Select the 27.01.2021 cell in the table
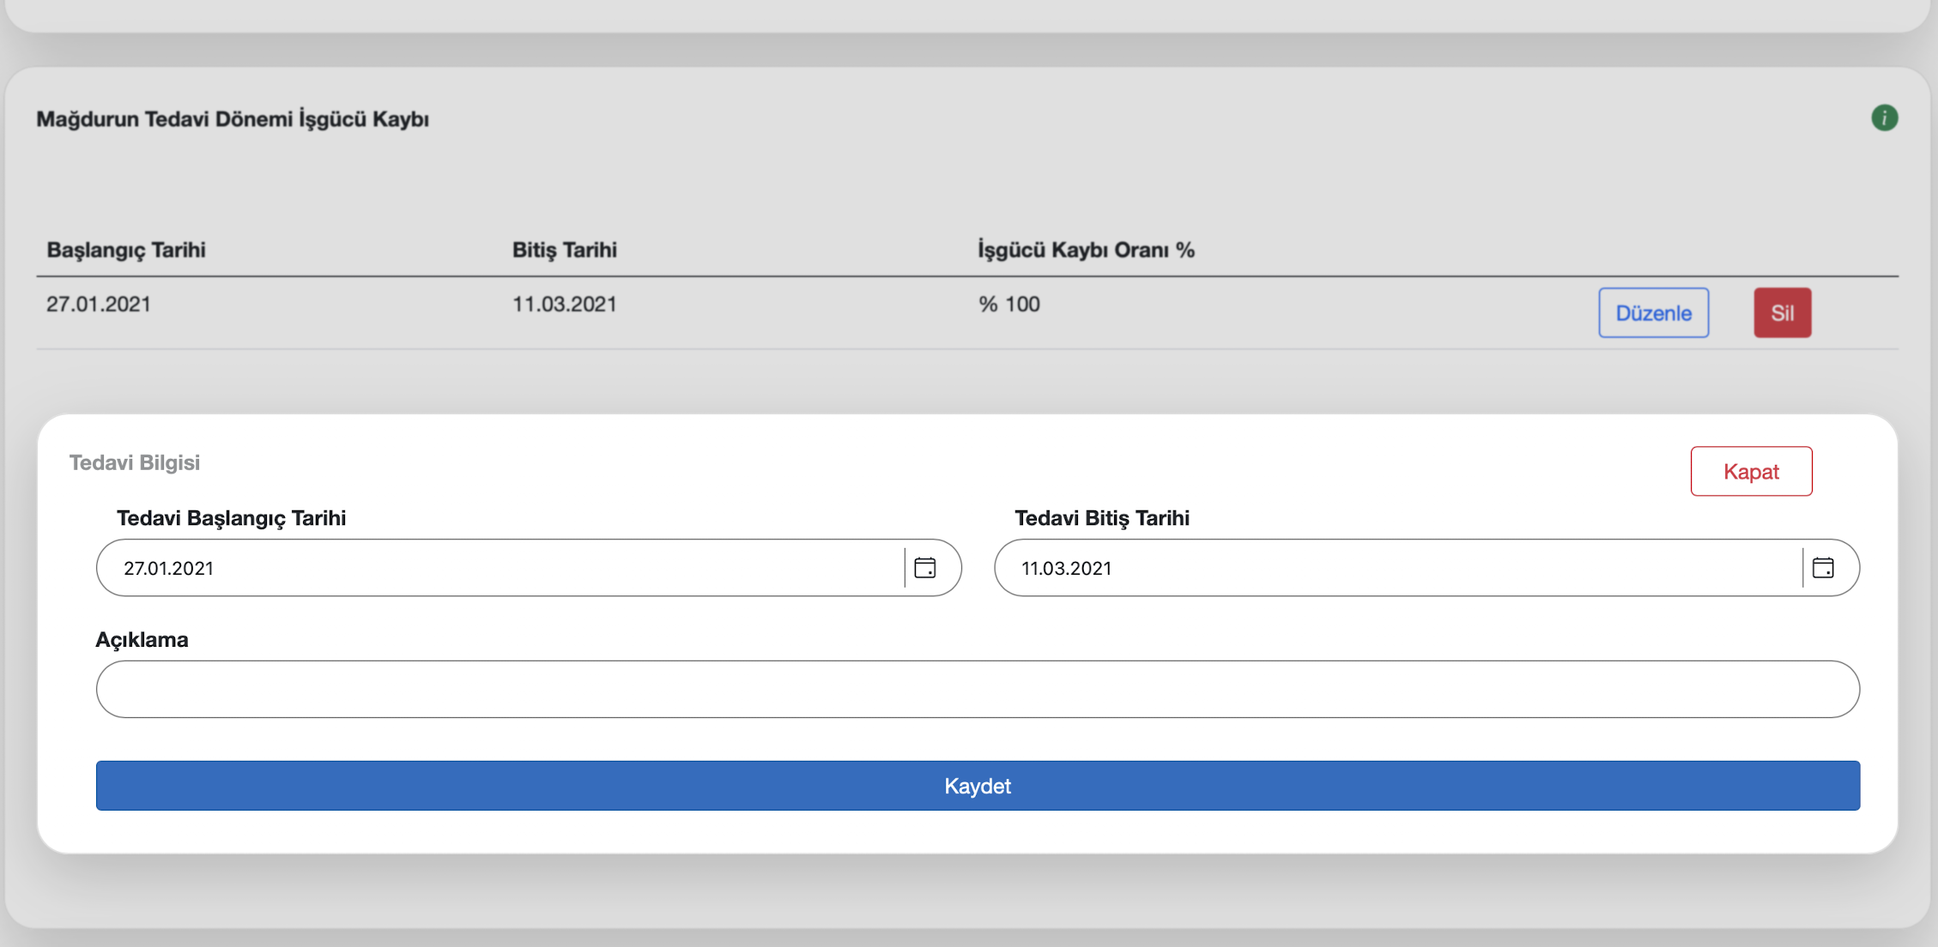 (99, 305)
